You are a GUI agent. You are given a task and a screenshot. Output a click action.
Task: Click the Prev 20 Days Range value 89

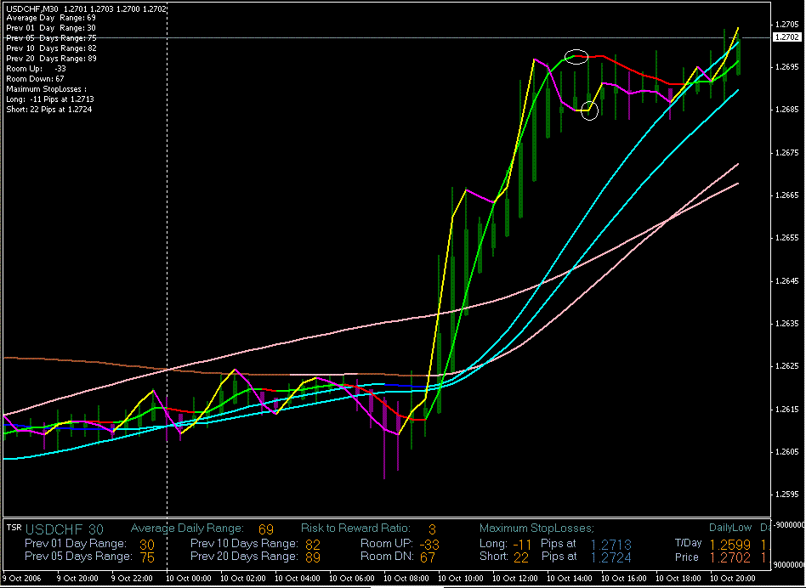pyautogui.click(x=313, y=557)
